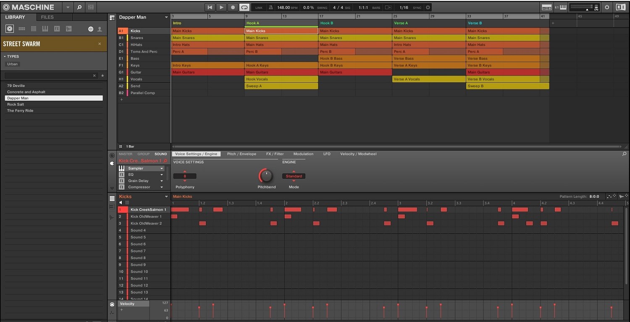This screenshot has width=630, height=322.
Task: Select the Instruments piano browser icon
Action: click(x=45, y=29)
